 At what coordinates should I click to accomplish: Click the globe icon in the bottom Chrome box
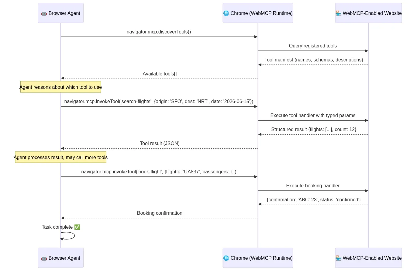226,258
